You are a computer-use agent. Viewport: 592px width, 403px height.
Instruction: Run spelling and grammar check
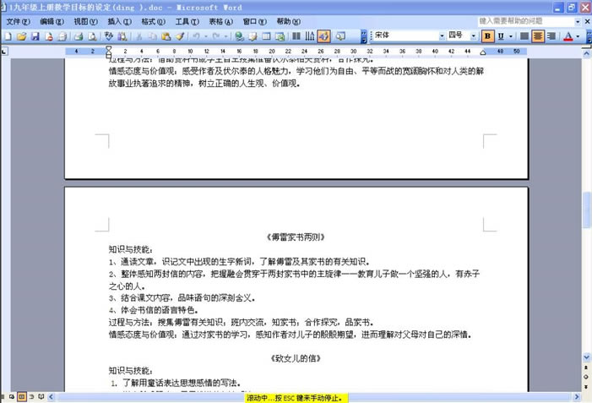click(109, 36)
